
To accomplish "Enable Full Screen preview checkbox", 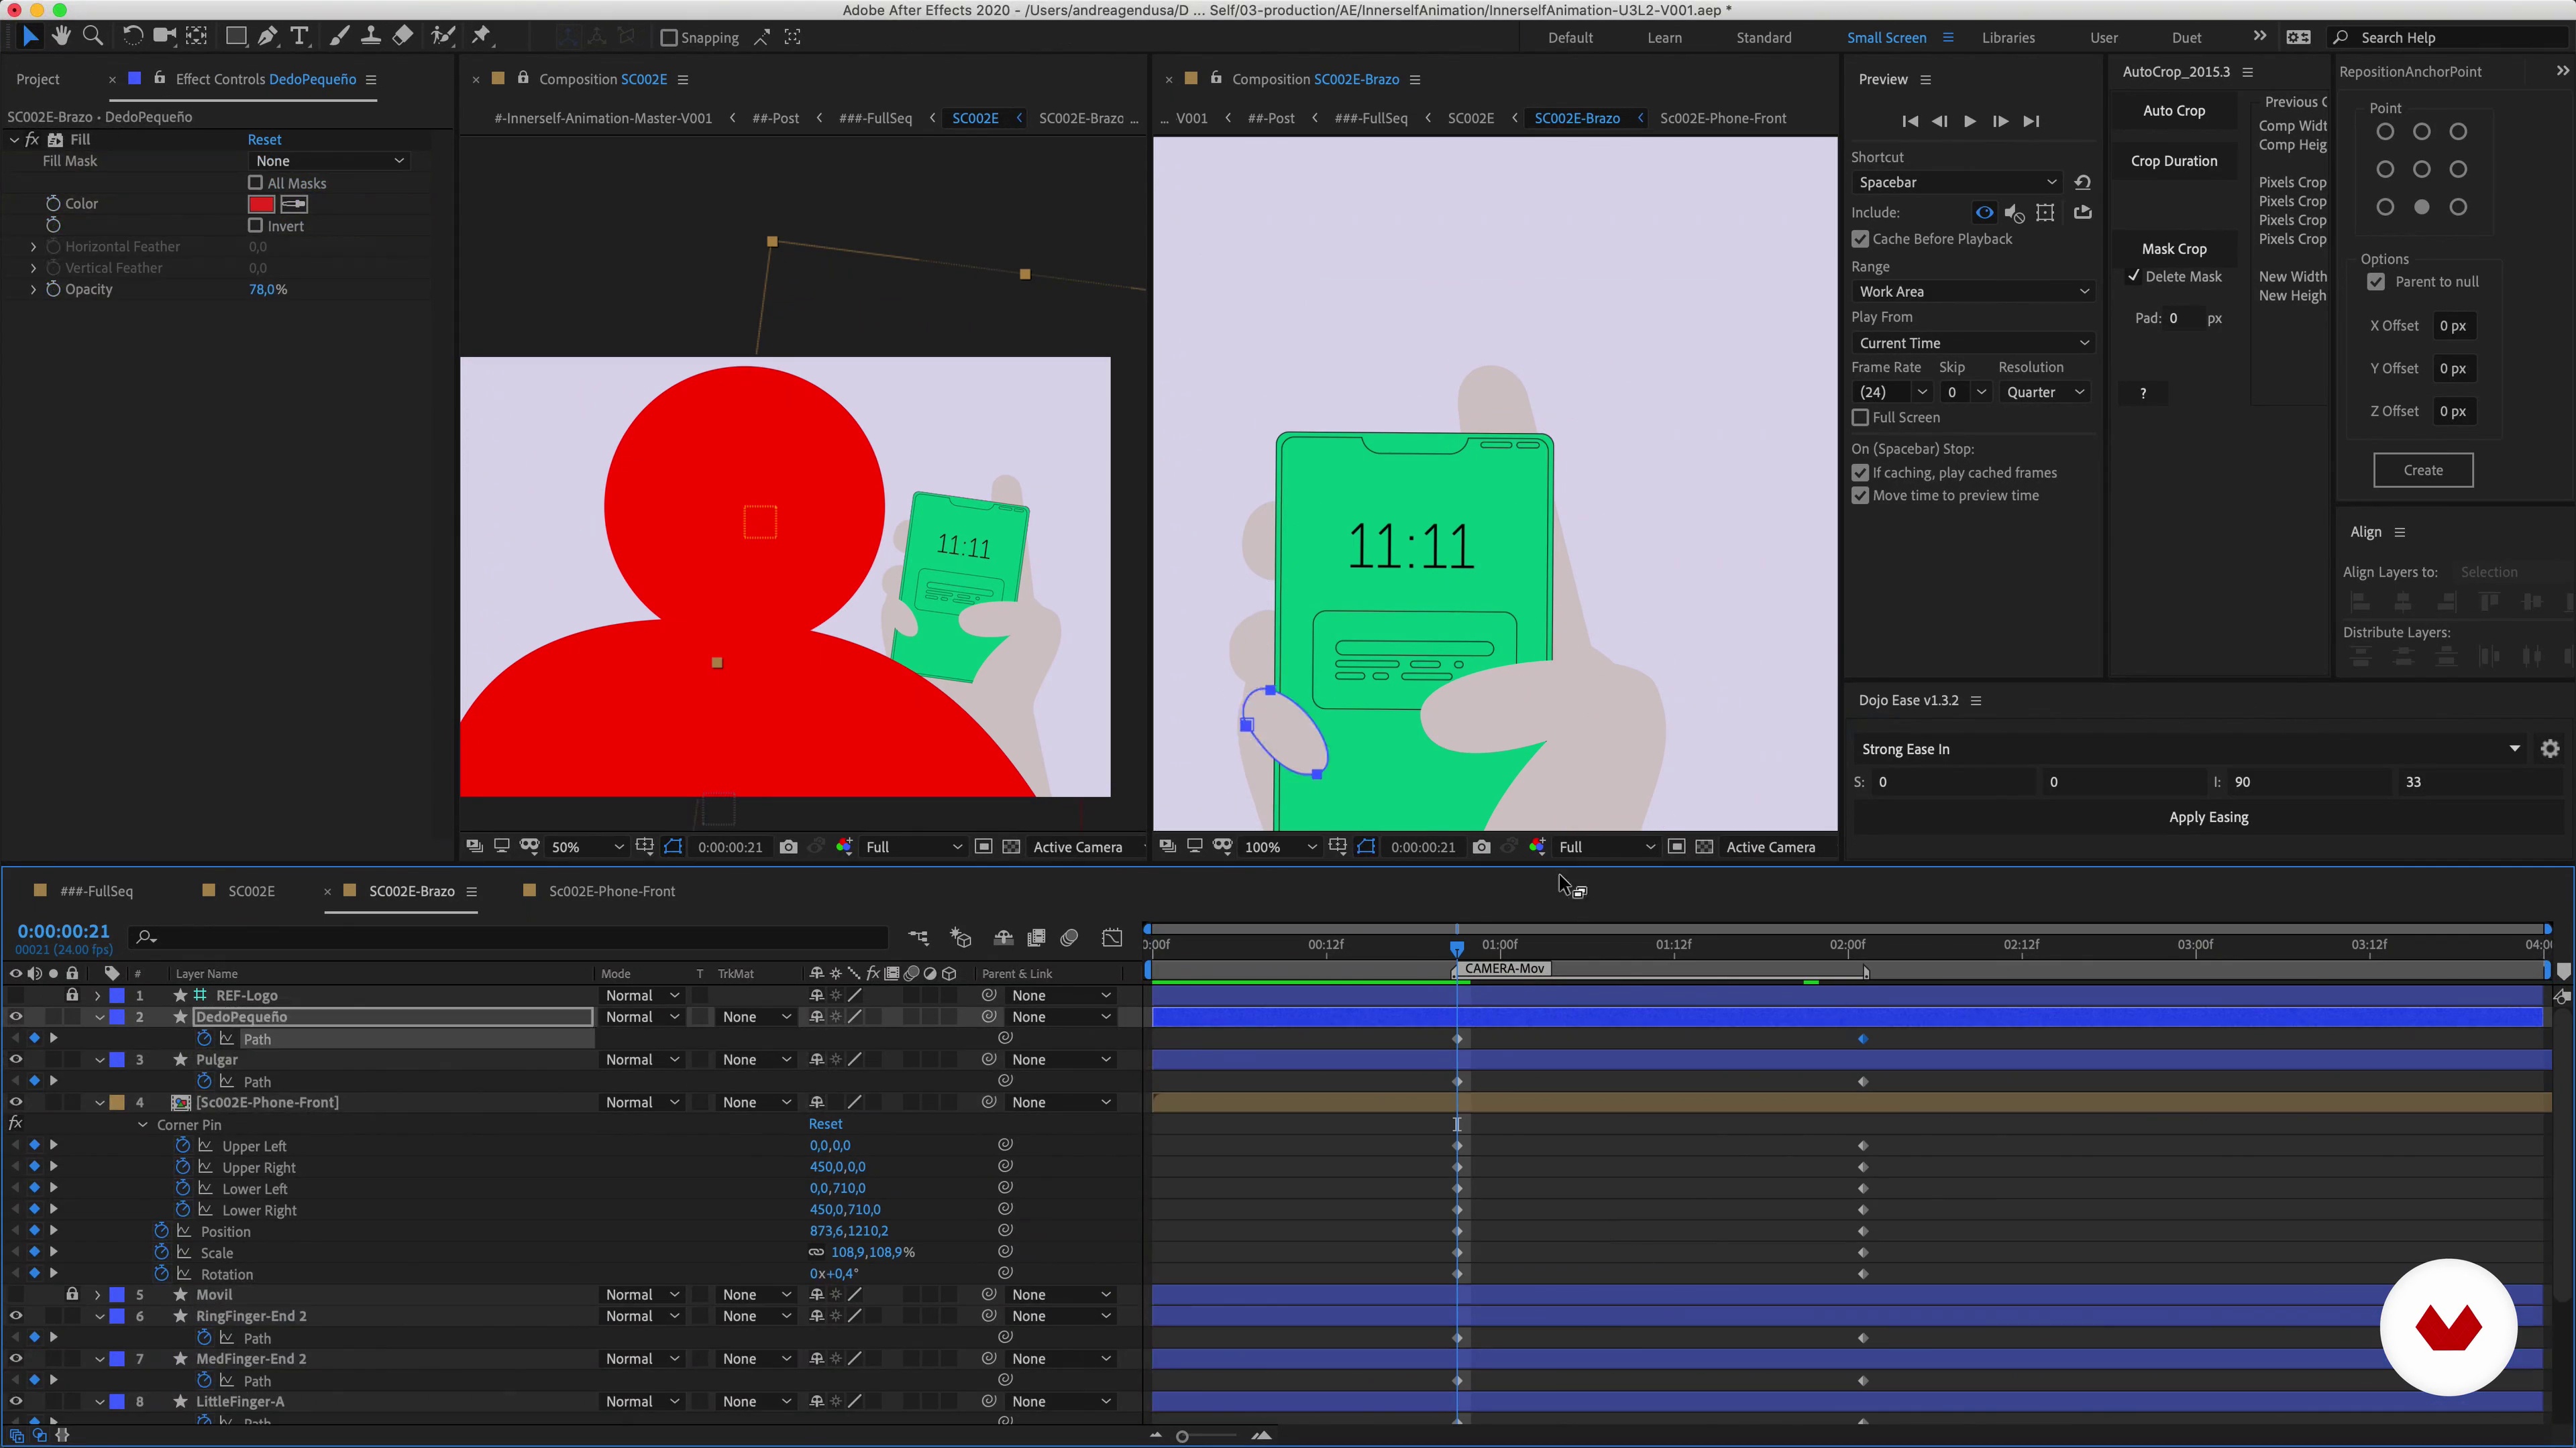I will [1860, 418].
